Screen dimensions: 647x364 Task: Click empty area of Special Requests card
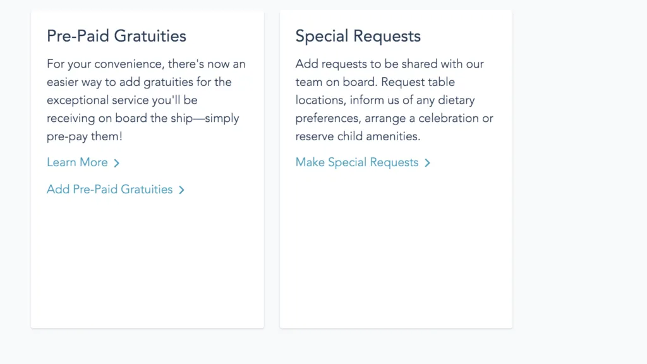396,253
